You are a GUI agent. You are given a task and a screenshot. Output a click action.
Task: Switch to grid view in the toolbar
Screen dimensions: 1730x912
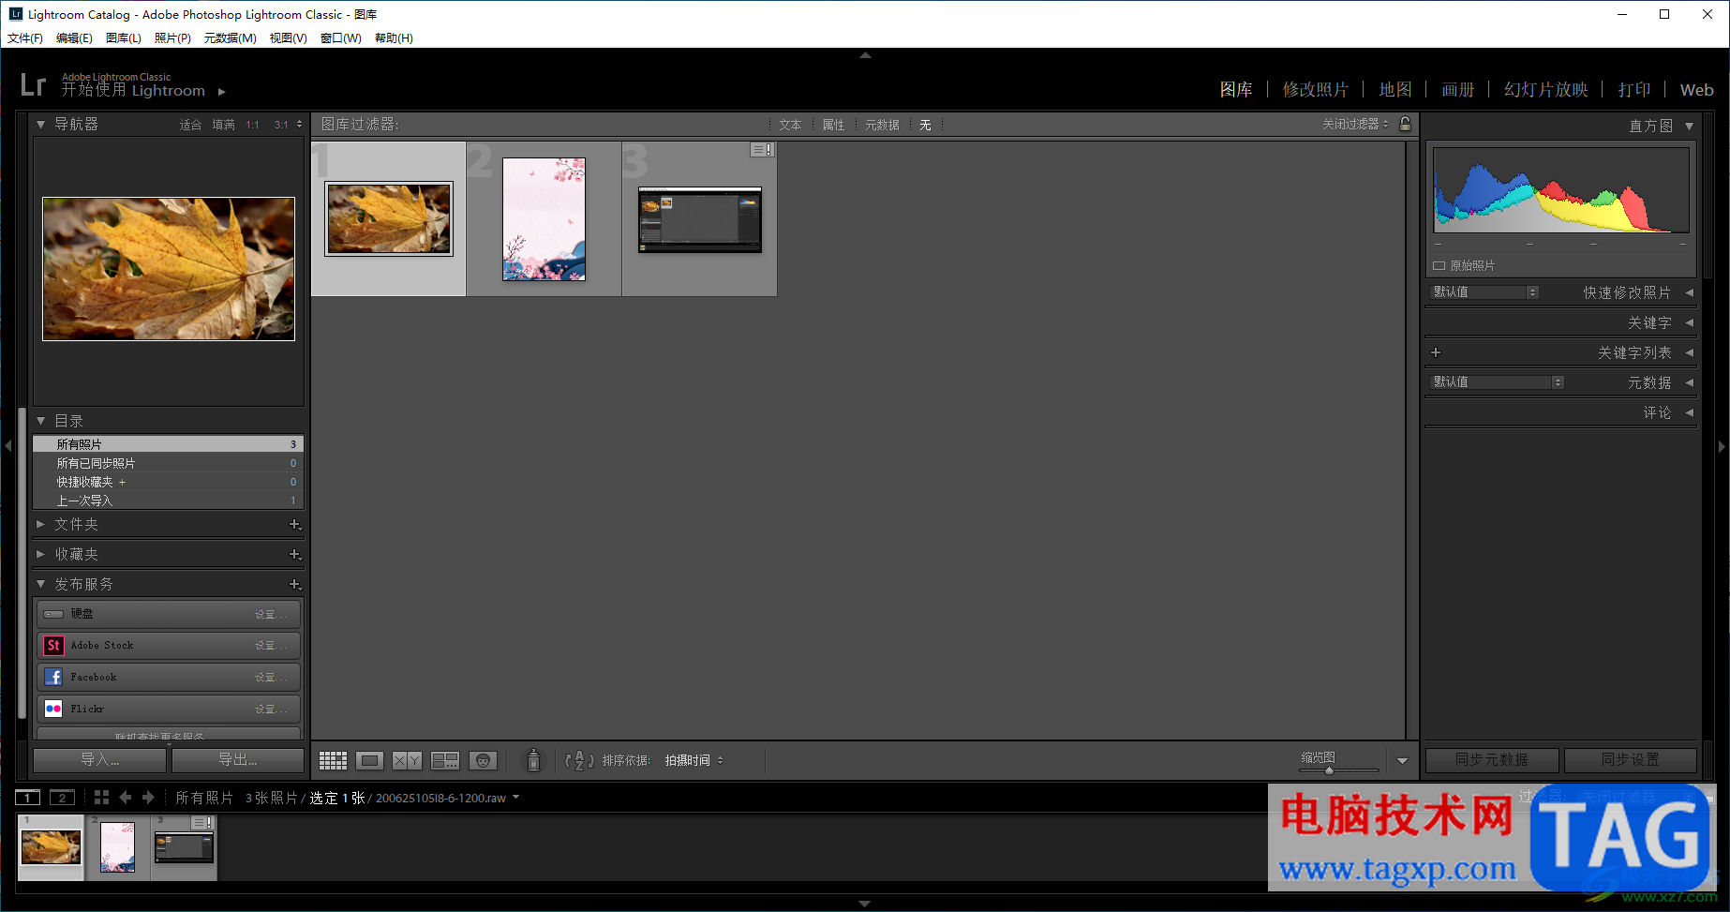click(x=333, y=760)
